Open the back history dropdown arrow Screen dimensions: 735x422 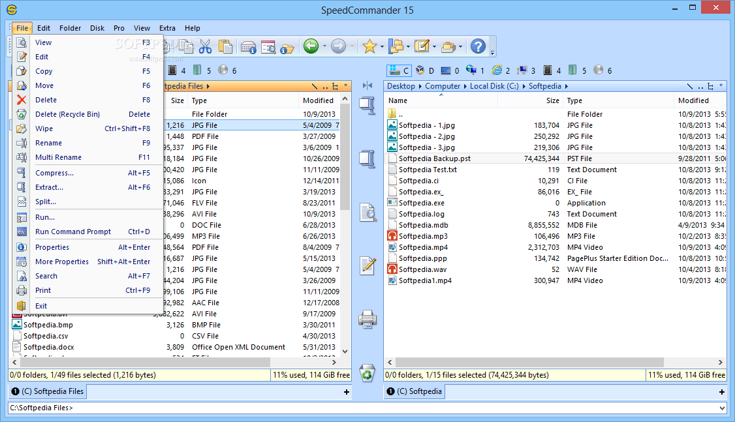point(324,46)
